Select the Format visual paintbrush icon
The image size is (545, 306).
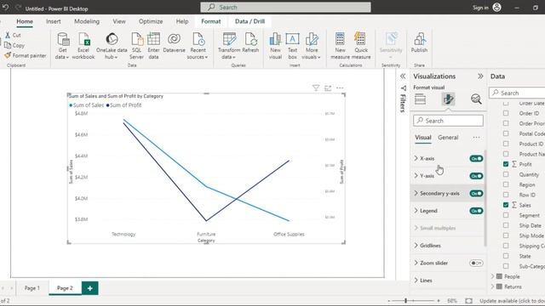point(448,99)
